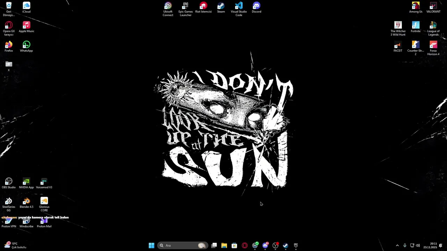This screenshot has width=447, height=251.
Task: Select the Blender 4.5 desktop shortcut
Action: pos(27,203)
